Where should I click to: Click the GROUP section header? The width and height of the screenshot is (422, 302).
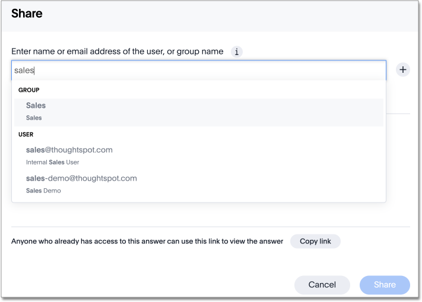click(x=28, y=90)
